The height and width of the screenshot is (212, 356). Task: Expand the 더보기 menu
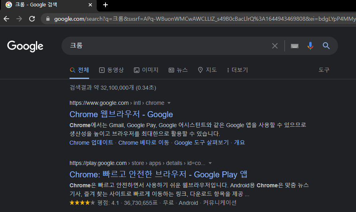237,70
